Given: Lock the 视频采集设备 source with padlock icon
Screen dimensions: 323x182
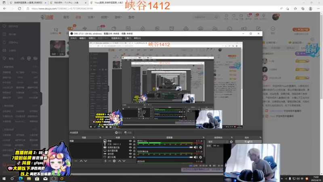Looking at the screenshot, I should click(134, 148).
